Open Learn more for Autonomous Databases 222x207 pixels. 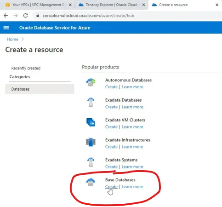pyautogui.click(x=132, y=87)
